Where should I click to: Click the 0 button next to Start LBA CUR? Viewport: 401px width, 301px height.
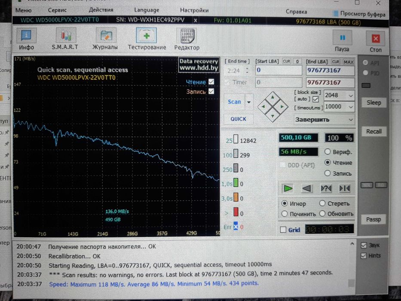[297, 61]
